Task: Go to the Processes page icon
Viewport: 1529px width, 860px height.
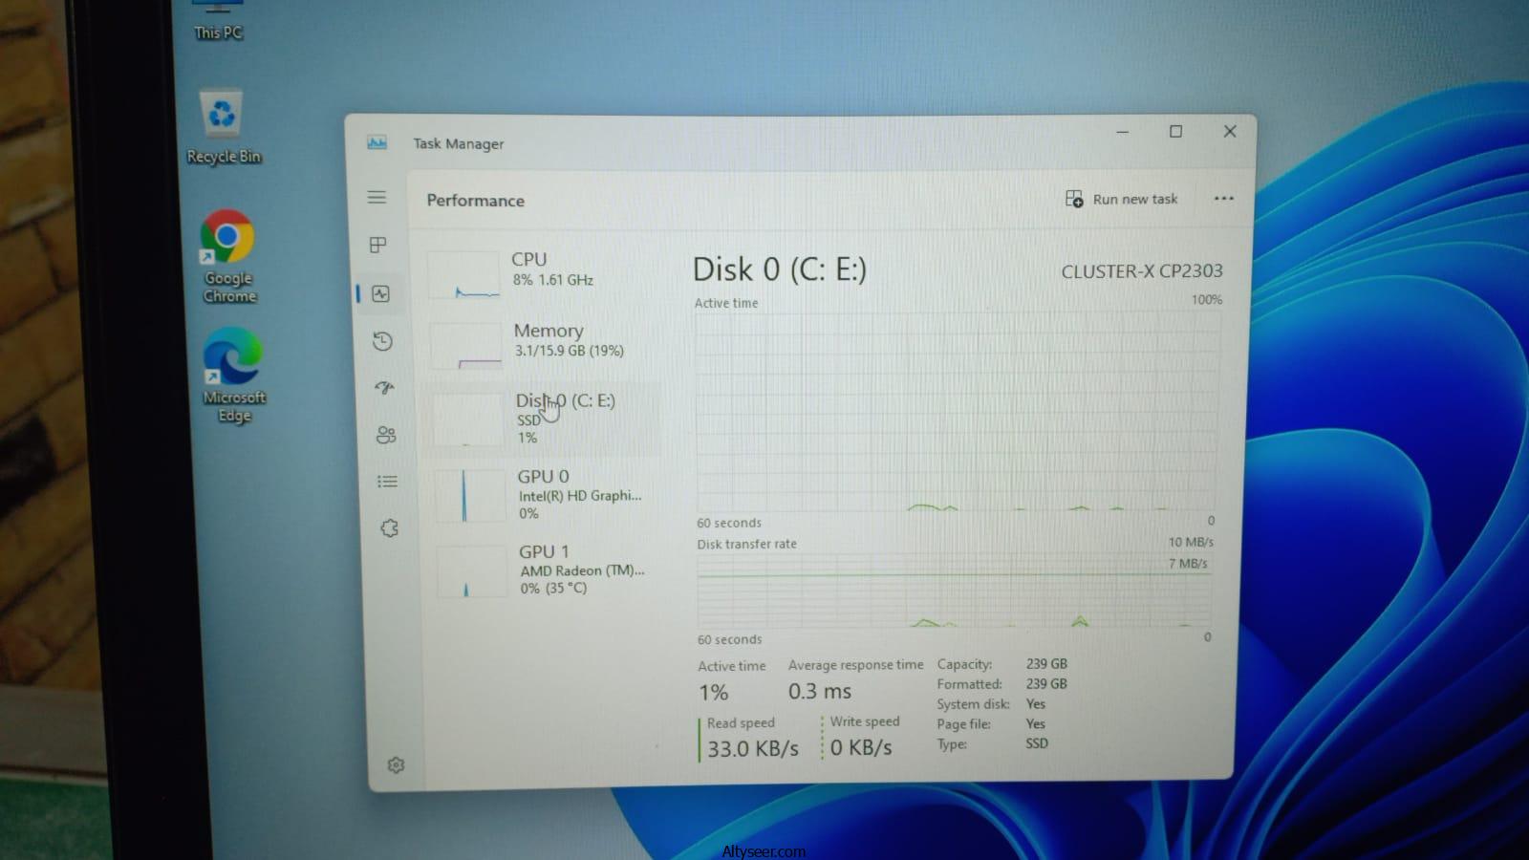Action: pyautogui.click(x=378, y=246)
